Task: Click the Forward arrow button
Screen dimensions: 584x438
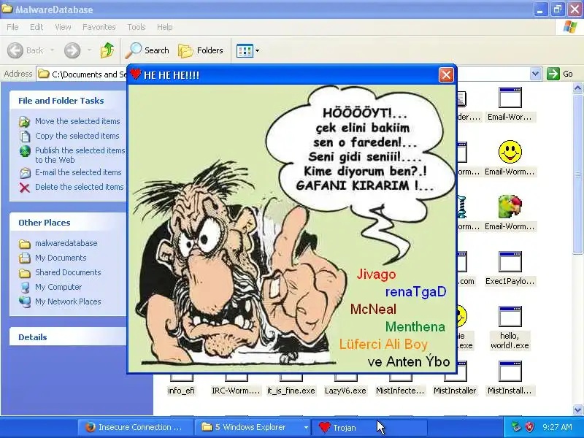Action: point(72,50)
